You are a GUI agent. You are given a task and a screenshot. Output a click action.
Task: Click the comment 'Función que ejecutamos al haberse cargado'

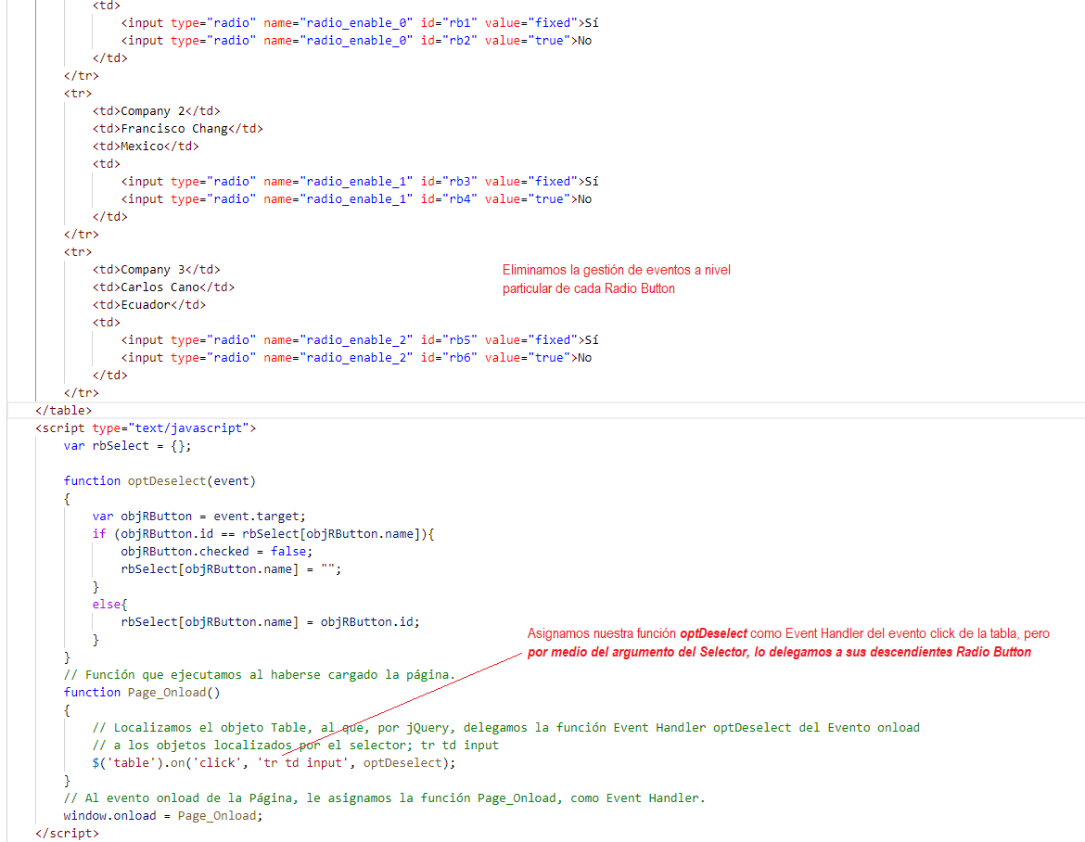click(259, 674)
